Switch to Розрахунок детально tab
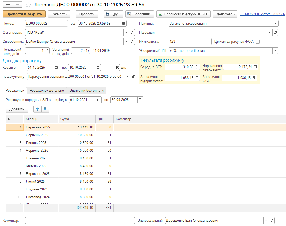The height and width of the screenshot is (226, 286). [47, 91]
